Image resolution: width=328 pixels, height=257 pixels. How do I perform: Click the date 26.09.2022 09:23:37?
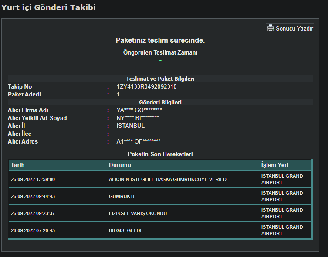(x=33, y=213)
